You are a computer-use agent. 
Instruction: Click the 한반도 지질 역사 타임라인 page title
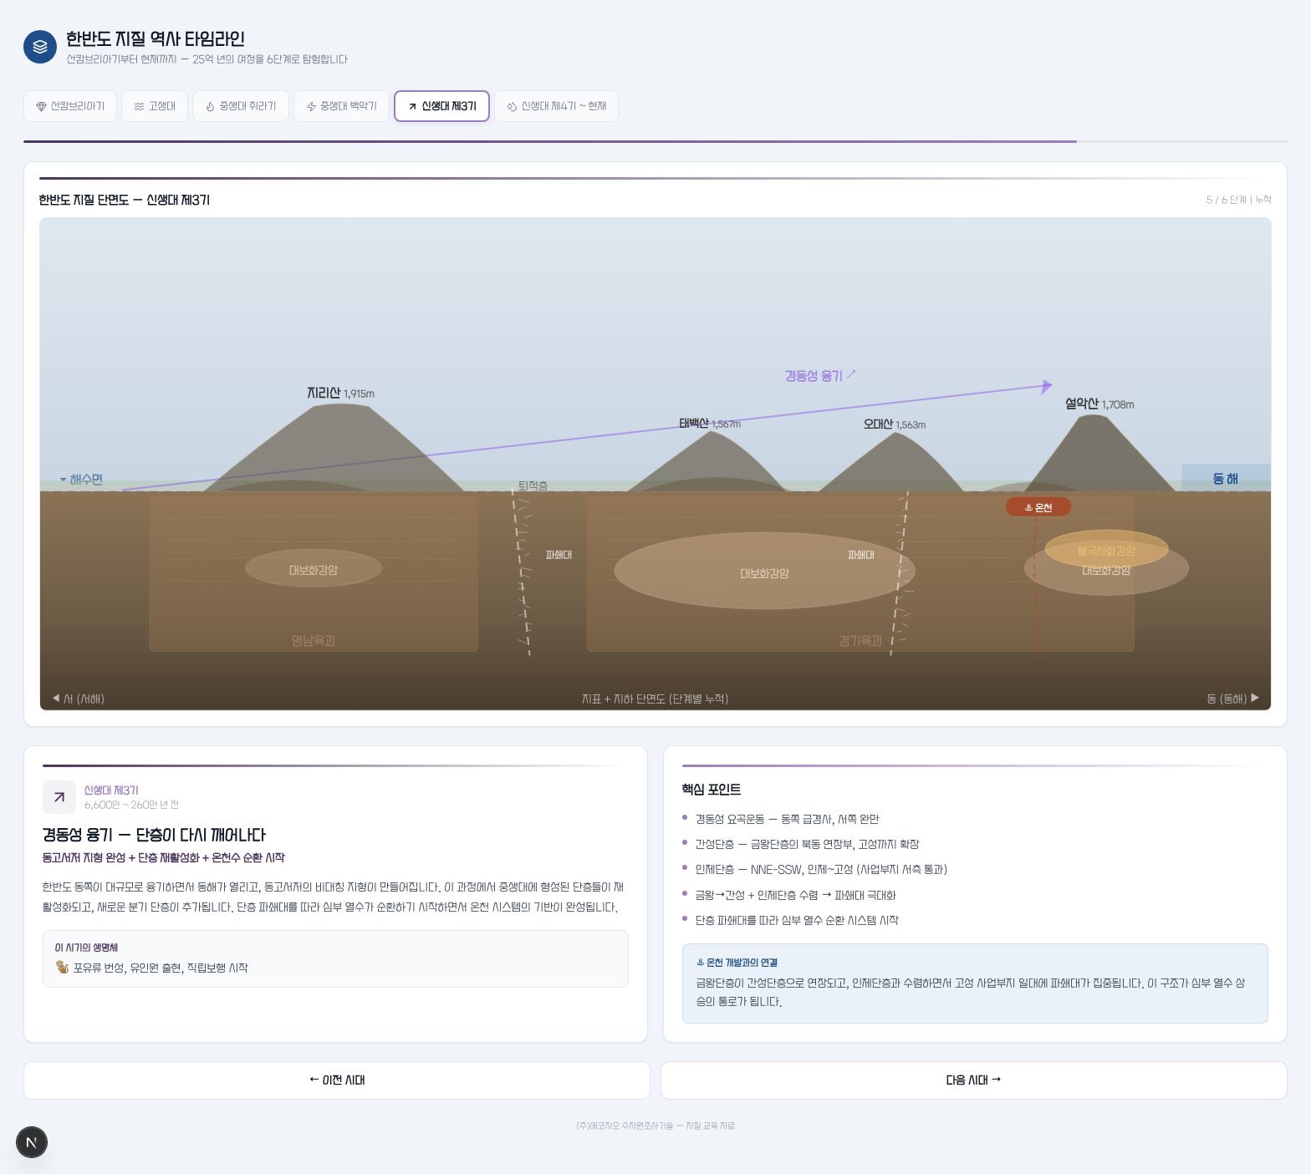click(156, 38)
